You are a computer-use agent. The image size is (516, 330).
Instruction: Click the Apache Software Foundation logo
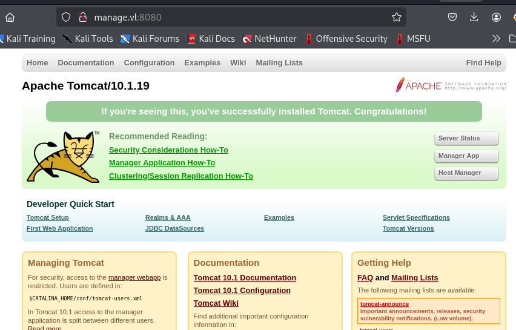(451, 86)
